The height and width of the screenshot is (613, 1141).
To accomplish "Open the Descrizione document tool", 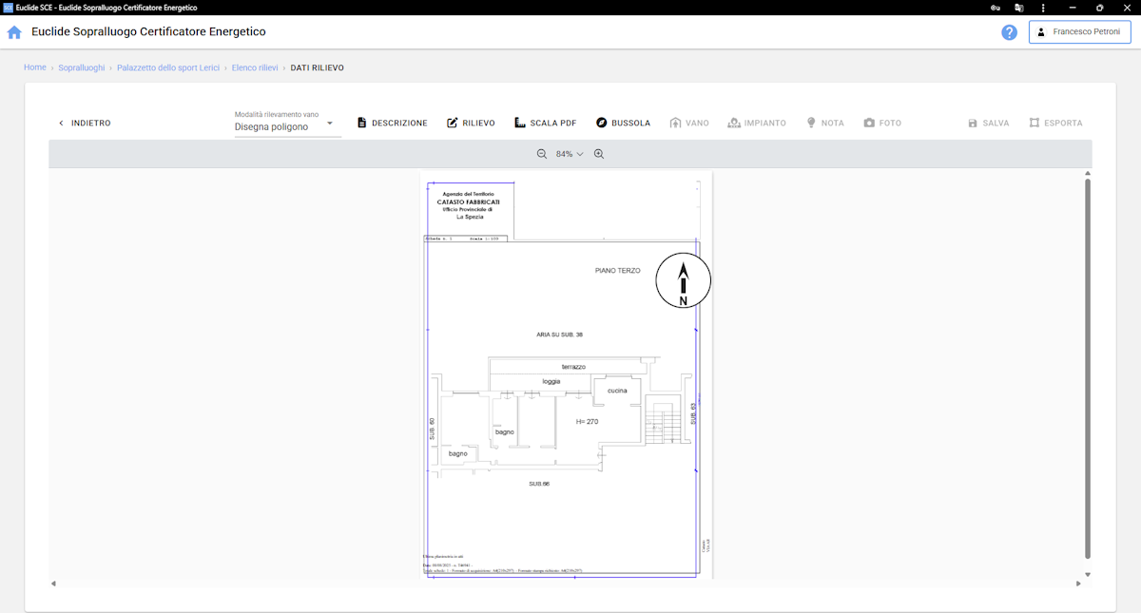I will (392, 124).
